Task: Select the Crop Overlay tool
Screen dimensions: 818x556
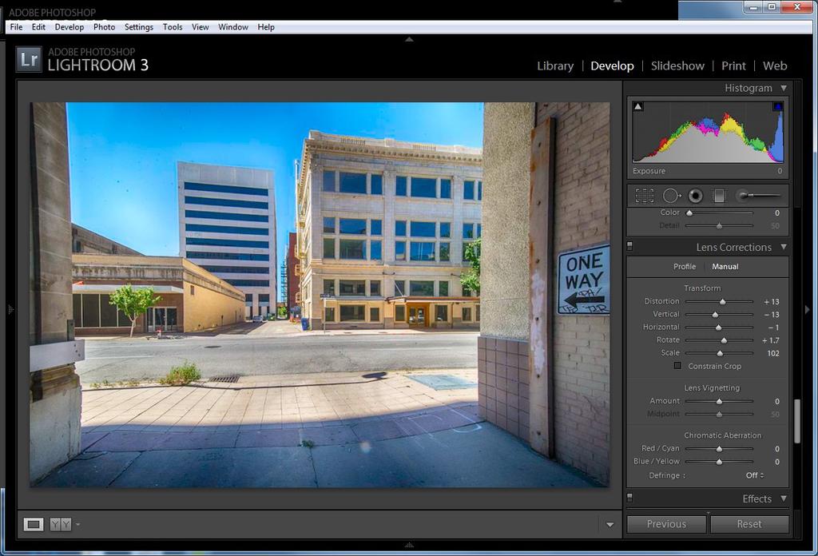Action: tap(645, 196)
